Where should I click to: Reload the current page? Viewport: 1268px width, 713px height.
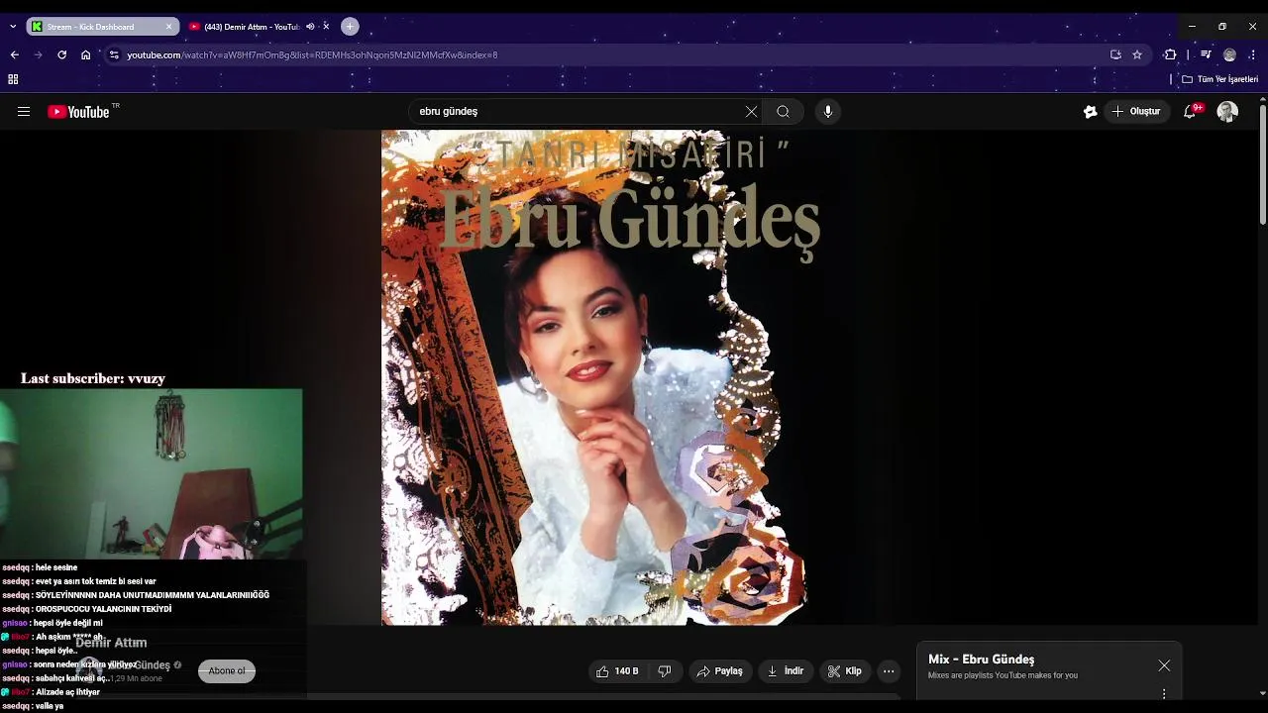[62, 55]
